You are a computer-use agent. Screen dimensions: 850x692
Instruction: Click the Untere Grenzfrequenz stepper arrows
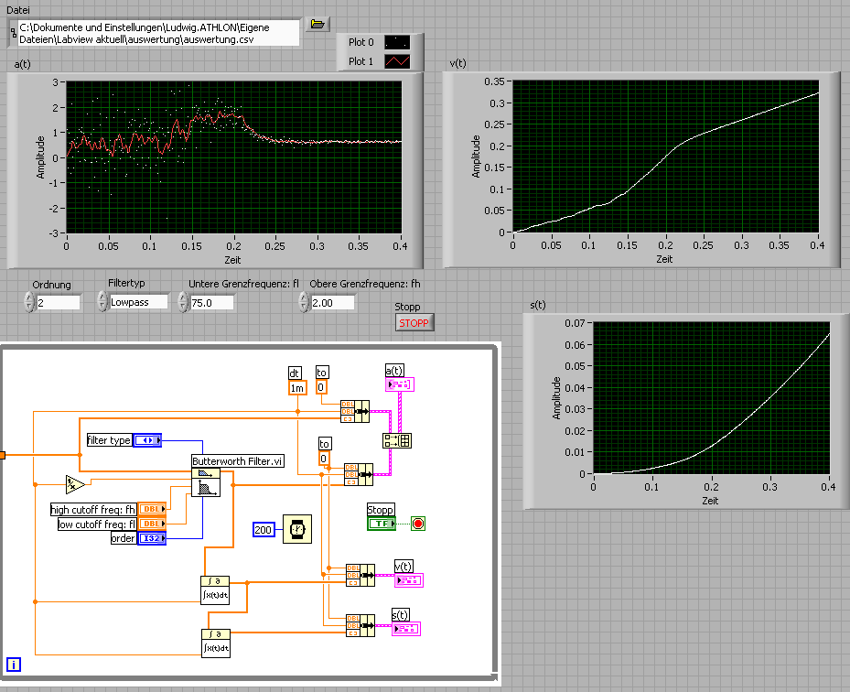[183, 302]
